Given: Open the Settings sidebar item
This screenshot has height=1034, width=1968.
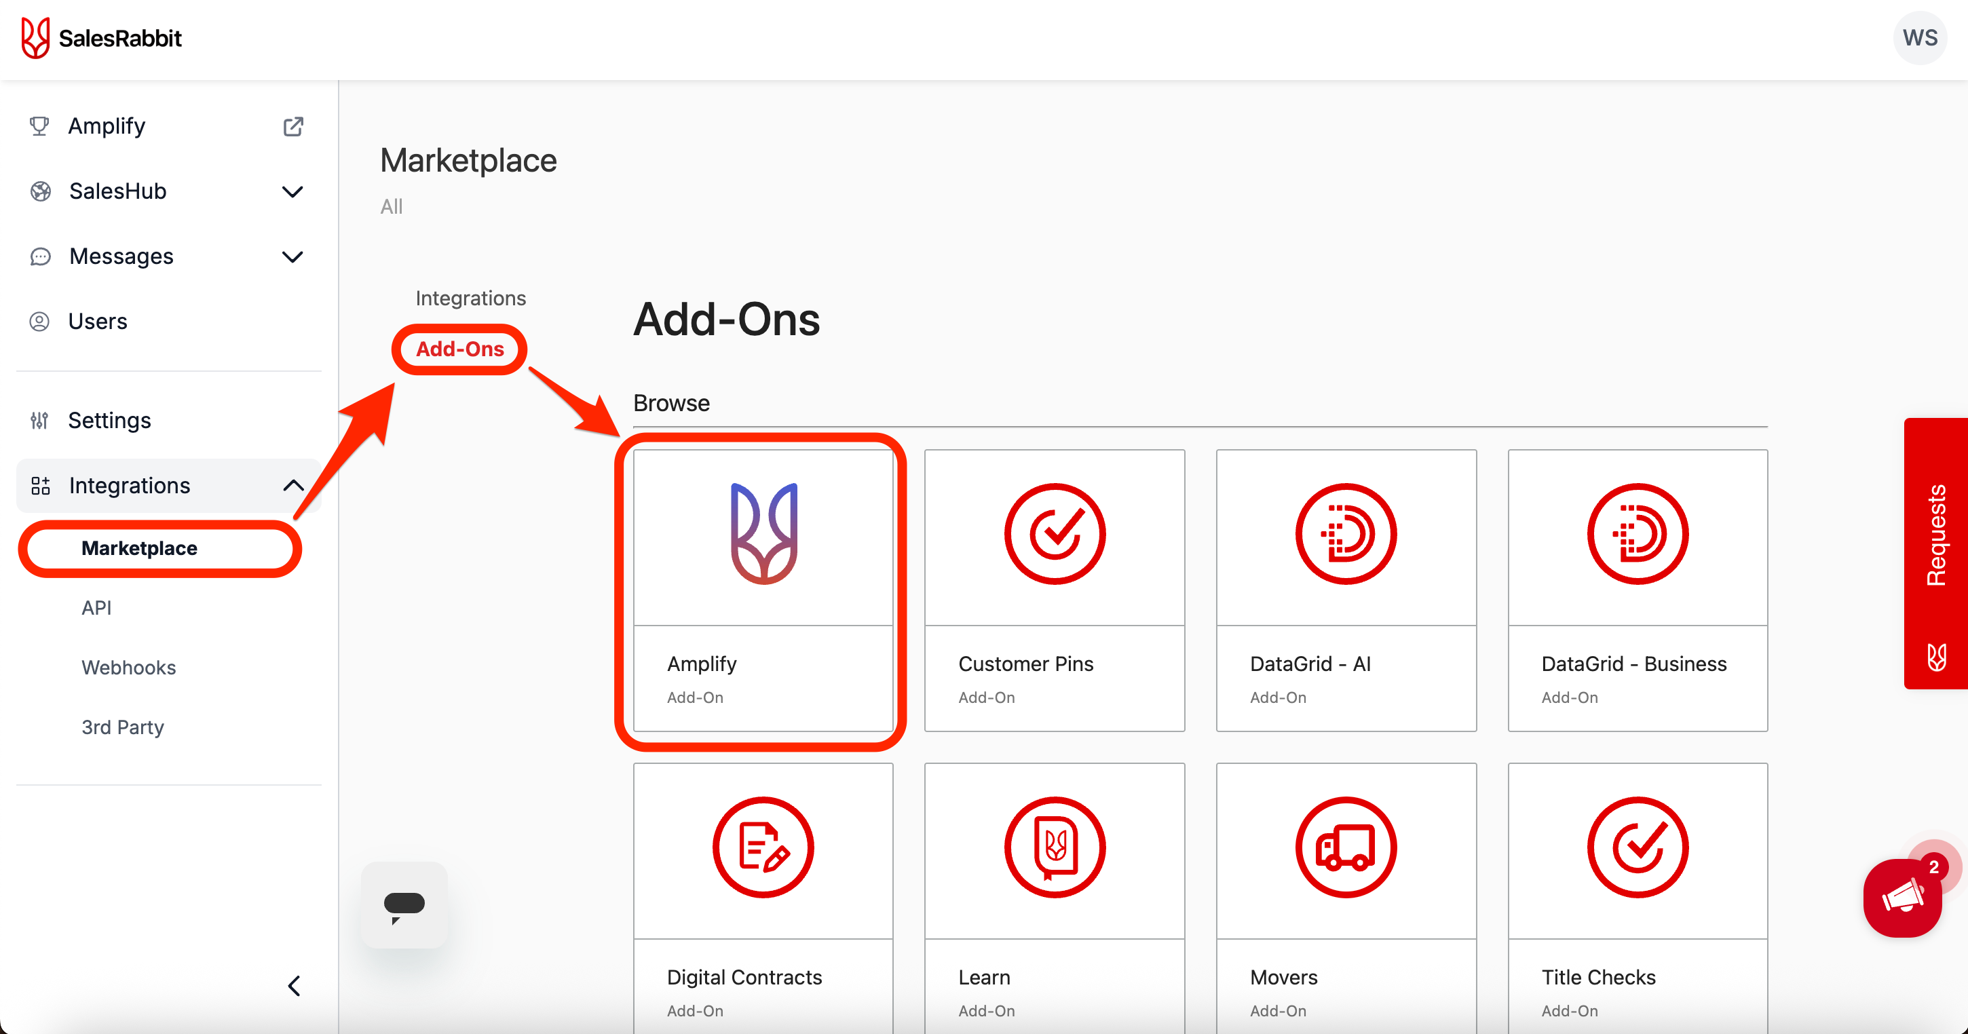Looking at the screenshot, I should point(109,420).
